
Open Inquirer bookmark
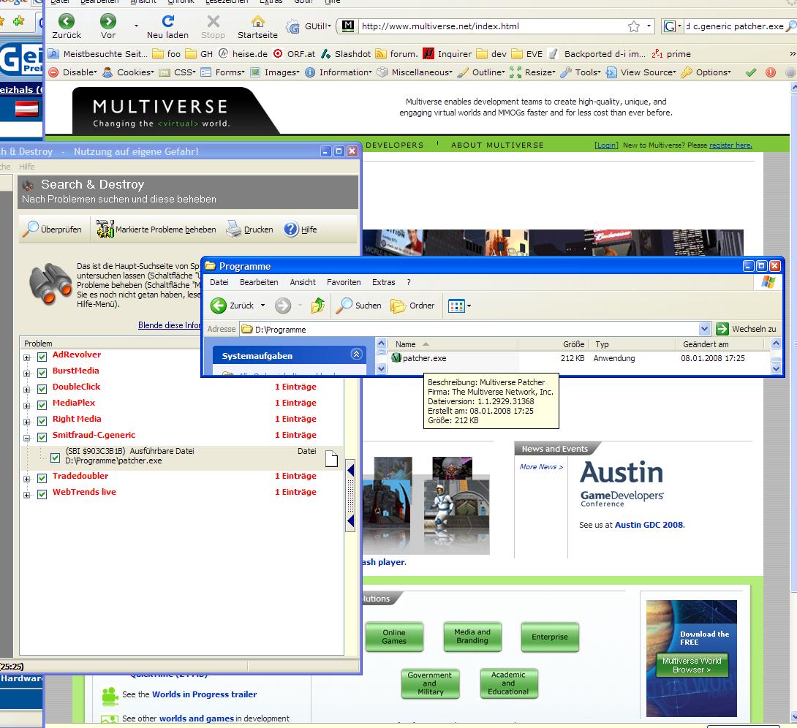[447, 54]
